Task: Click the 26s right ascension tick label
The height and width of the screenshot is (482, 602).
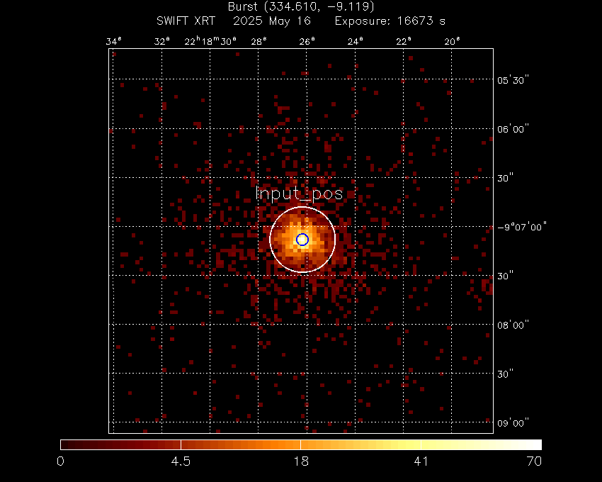Action: coord(307,41)
